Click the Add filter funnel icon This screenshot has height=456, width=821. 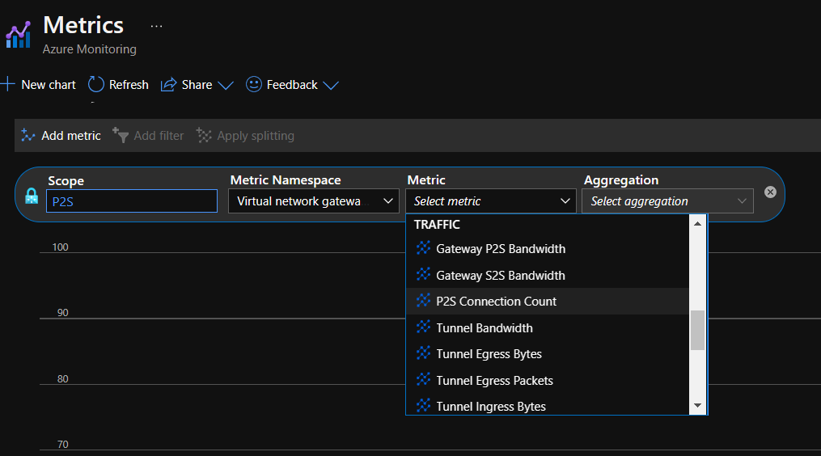121,135
